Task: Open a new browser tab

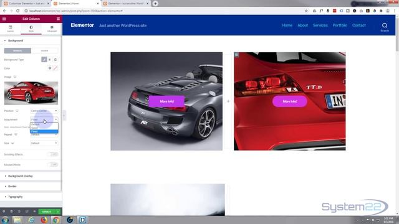Action: (155, 4)
